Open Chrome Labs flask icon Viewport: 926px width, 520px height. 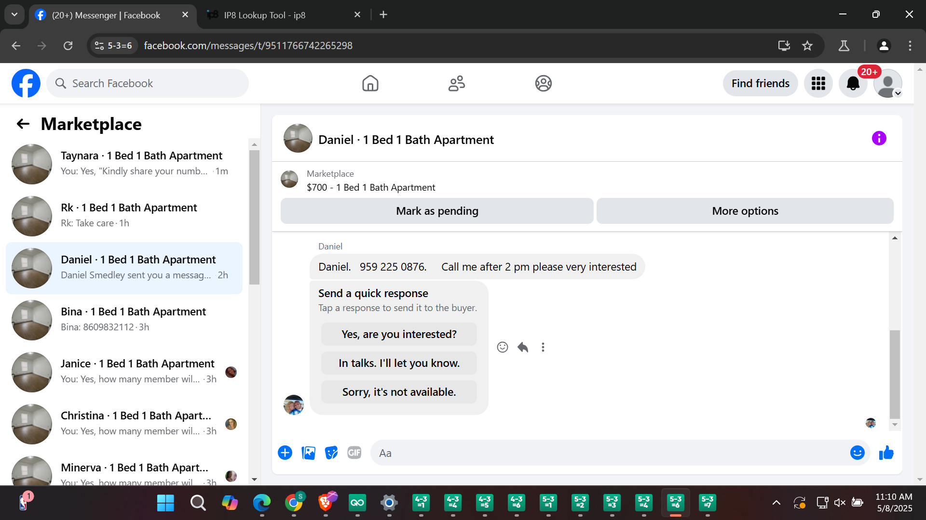[x=844, y=46]
